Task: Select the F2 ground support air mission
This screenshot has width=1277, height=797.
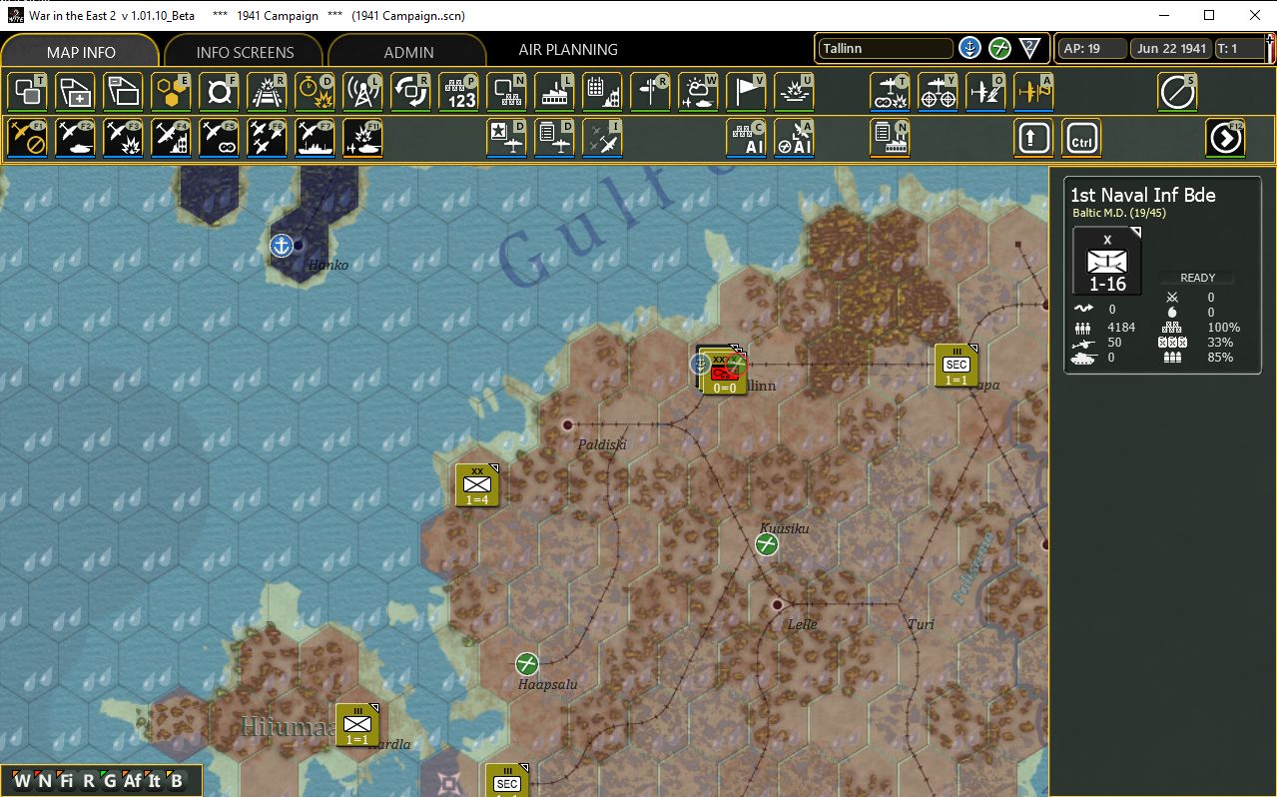Action: click(x=75, y=138)
